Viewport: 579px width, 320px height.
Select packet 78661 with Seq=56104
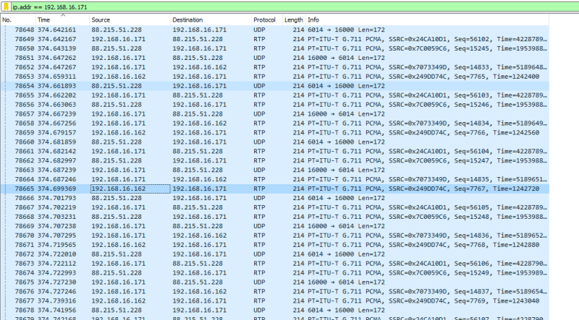(x=275, y=151)
